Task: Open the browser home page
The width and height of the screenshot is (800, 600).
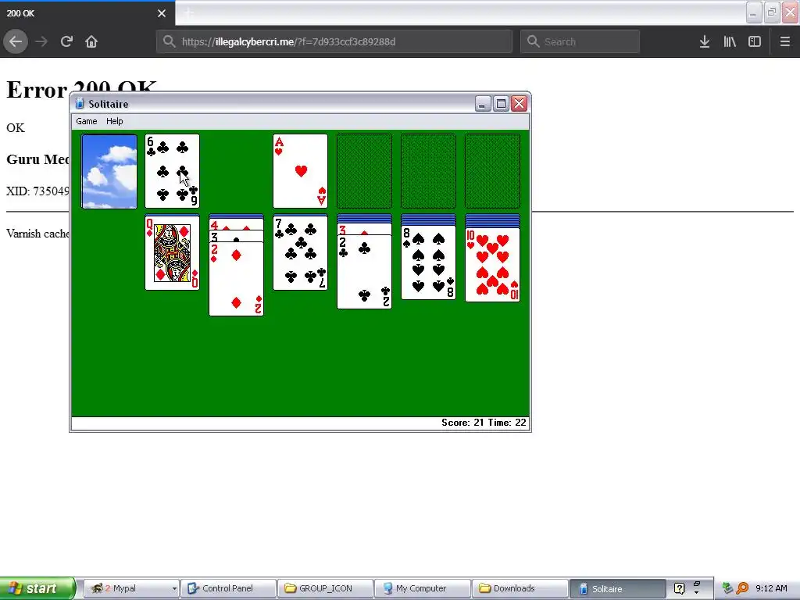Action: 91,41
